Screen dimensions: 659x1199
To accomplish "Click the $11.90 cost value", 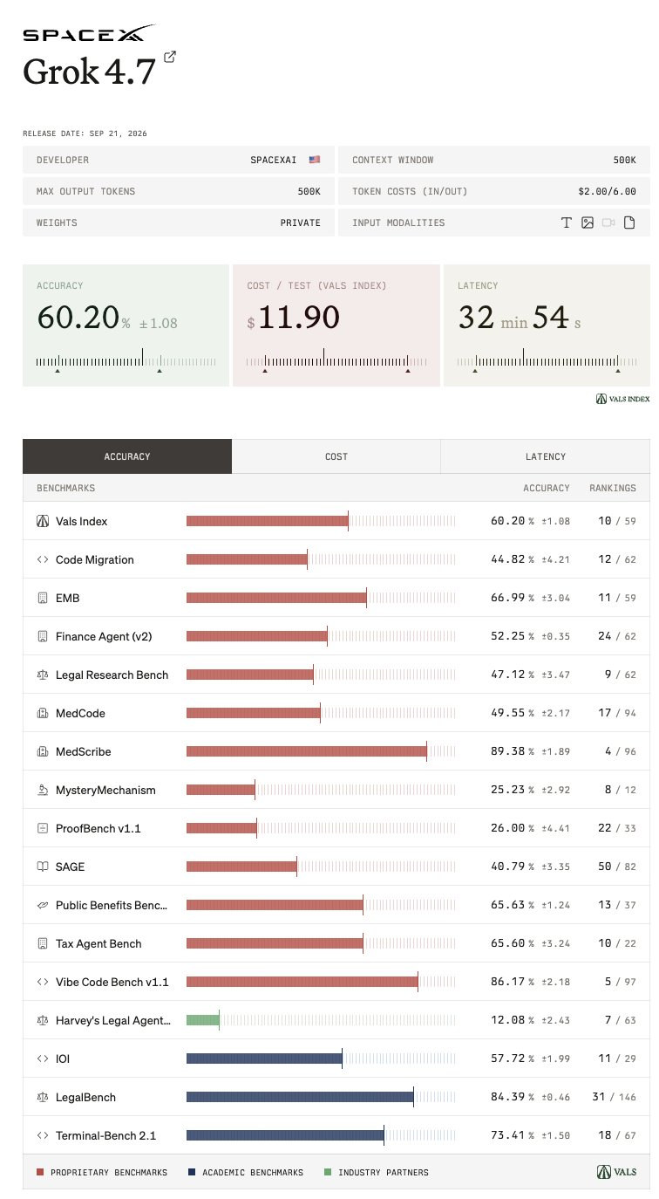I will (294, 318).
